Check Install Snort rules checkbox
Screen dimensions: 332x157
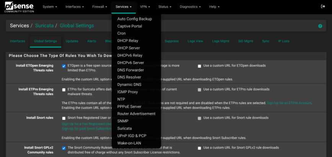click(64, 118)
